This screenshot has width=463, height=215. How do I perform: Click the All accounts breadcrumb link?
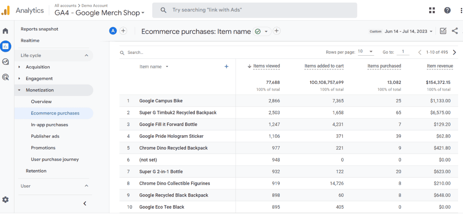[x=65, y=5]
